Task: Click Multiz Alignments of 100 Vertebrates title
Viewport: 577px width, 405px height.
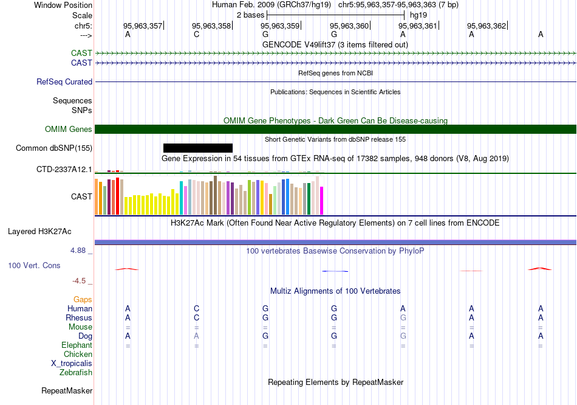Action: point(335,291)
